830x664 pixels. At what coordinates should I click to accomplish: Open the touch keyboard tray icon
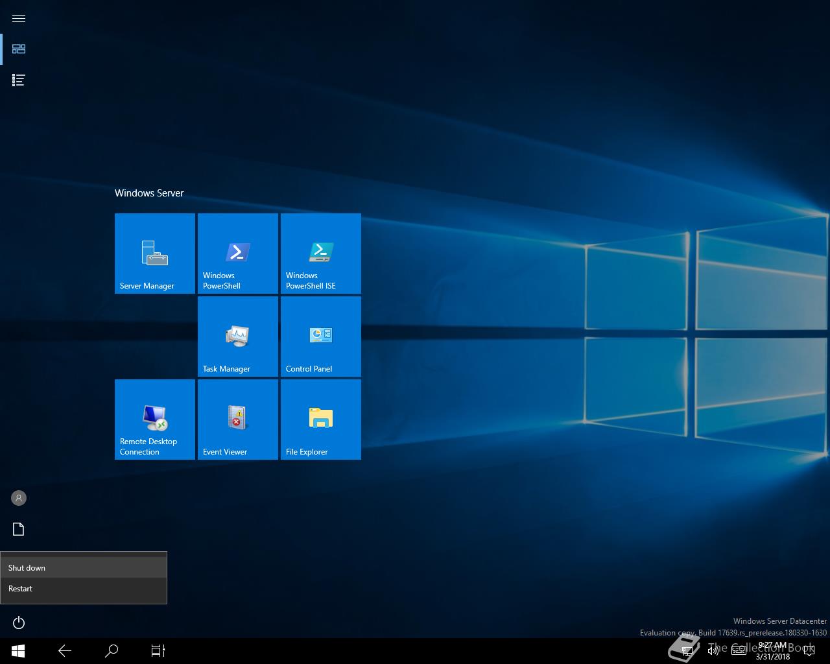(x=739, y=651)
